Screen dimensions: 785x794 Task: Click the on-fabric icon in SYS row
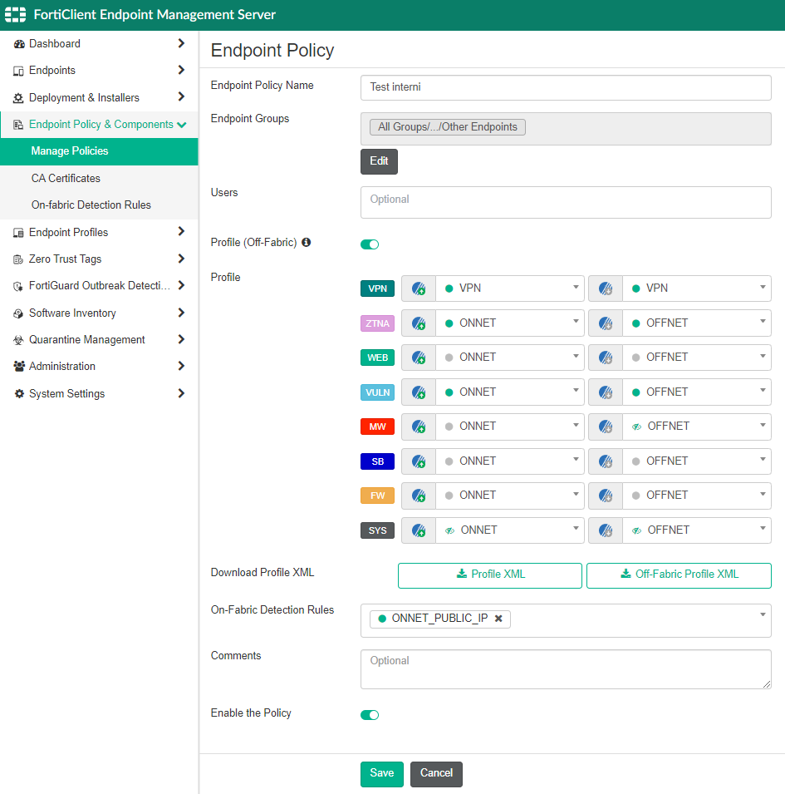(x=419, y=530)
